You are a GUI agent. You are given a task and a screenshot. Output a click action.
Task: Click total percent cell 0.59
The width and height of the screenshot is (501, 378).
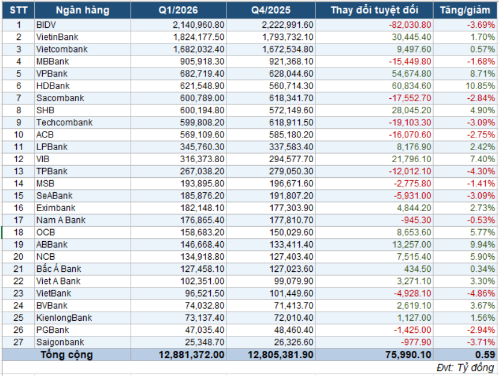465,354
